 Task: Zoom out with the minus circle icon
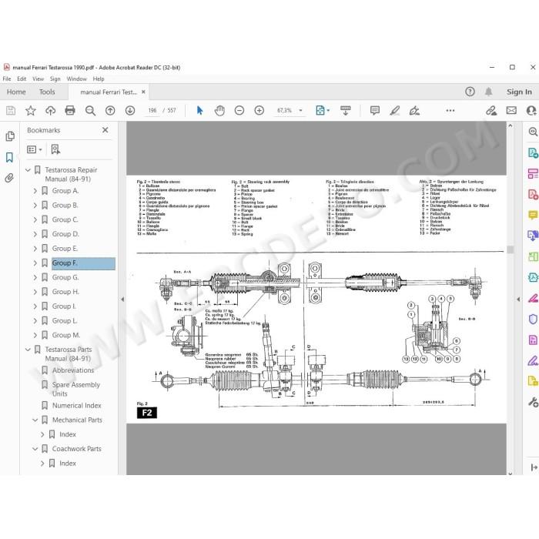[x=239, y=110]
